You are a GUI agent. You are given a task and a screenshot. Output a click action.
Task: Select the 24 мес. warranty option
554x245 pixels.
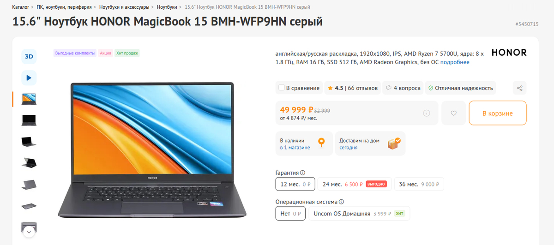[355, 184]
